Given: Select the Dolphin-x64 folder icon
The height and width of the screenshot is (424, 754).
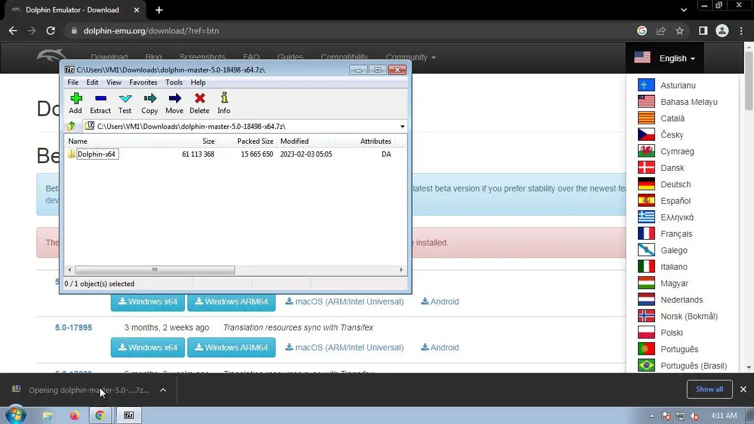Looking at the screenshot, I should click(x=72, y=154).
